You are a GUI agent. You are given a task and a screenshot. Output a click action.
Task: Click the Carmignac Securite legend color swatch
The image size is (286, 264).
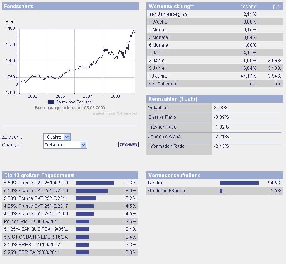pos(51,102)
